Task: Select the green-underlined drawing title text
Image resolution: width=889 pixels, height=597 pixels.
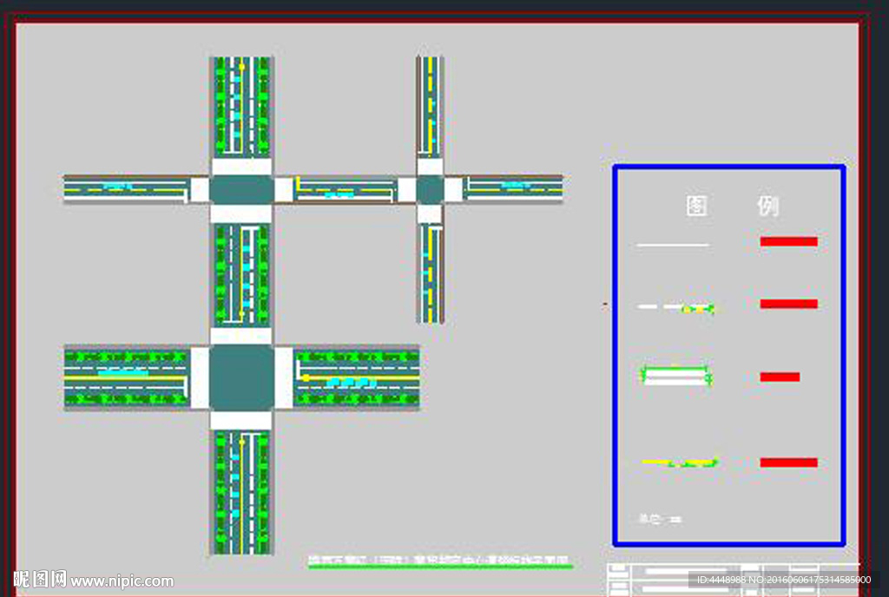Action: coord(440,561)
